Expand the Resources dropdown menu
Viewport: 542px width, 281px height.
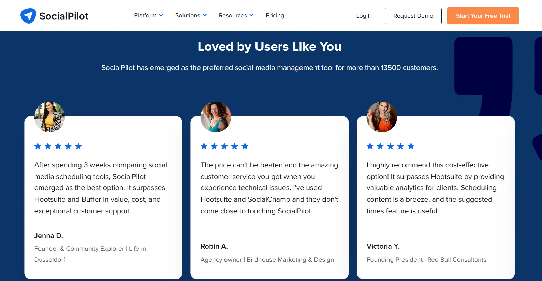pos(236,15)
